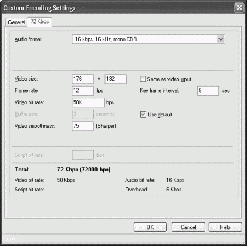The height and width of the screenshot is (246, 247).
Task: Confirm settings with the OK button
Action: pyautogui.click(x=150, y=227)
